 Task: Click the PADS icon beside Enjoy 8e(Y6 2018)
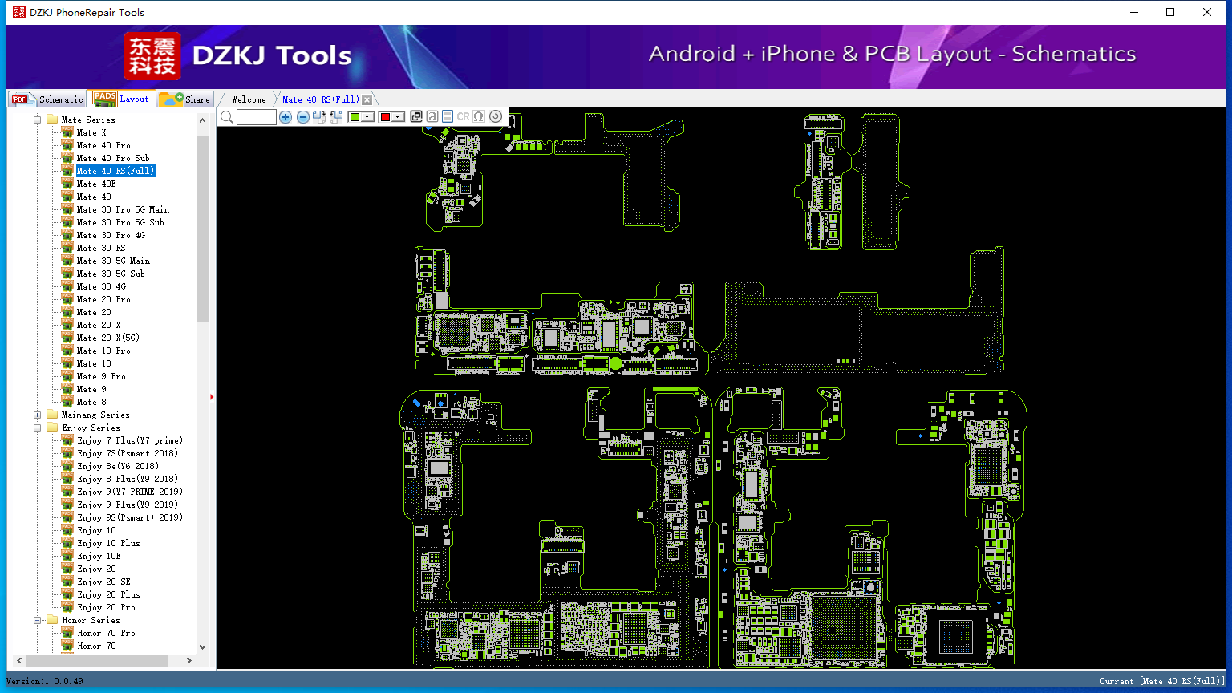(67, 466)
